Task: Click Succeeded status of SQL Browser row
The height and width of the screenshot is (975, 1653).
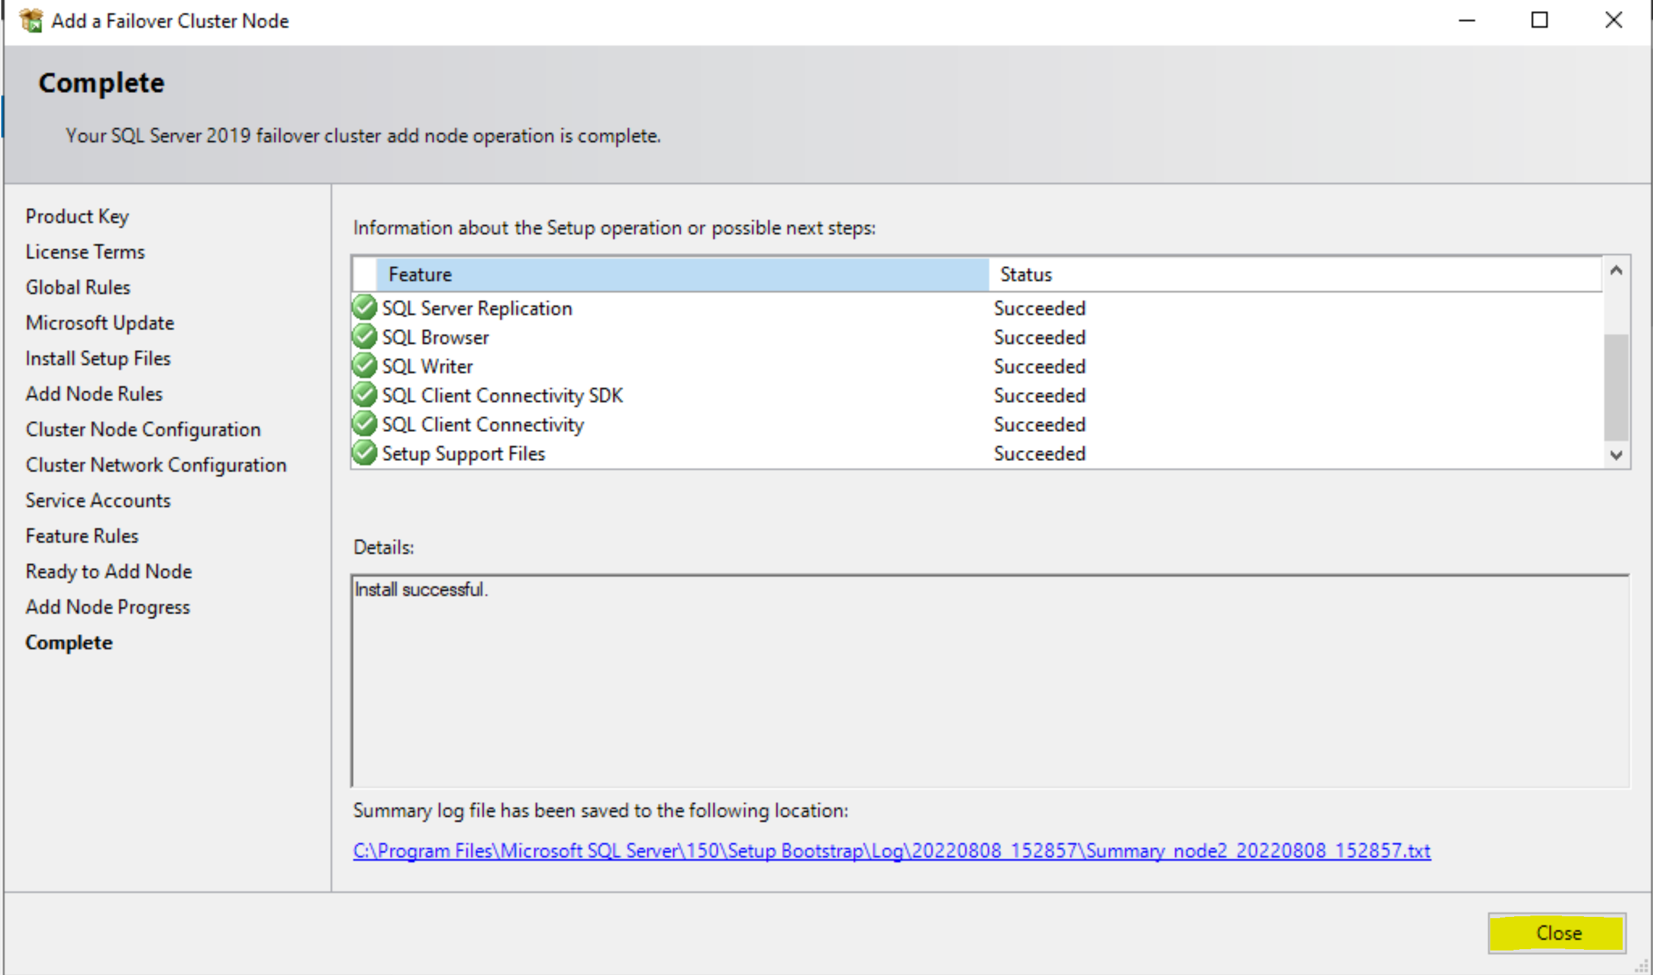Action: pyautogui.click(x=1040, y=337)
